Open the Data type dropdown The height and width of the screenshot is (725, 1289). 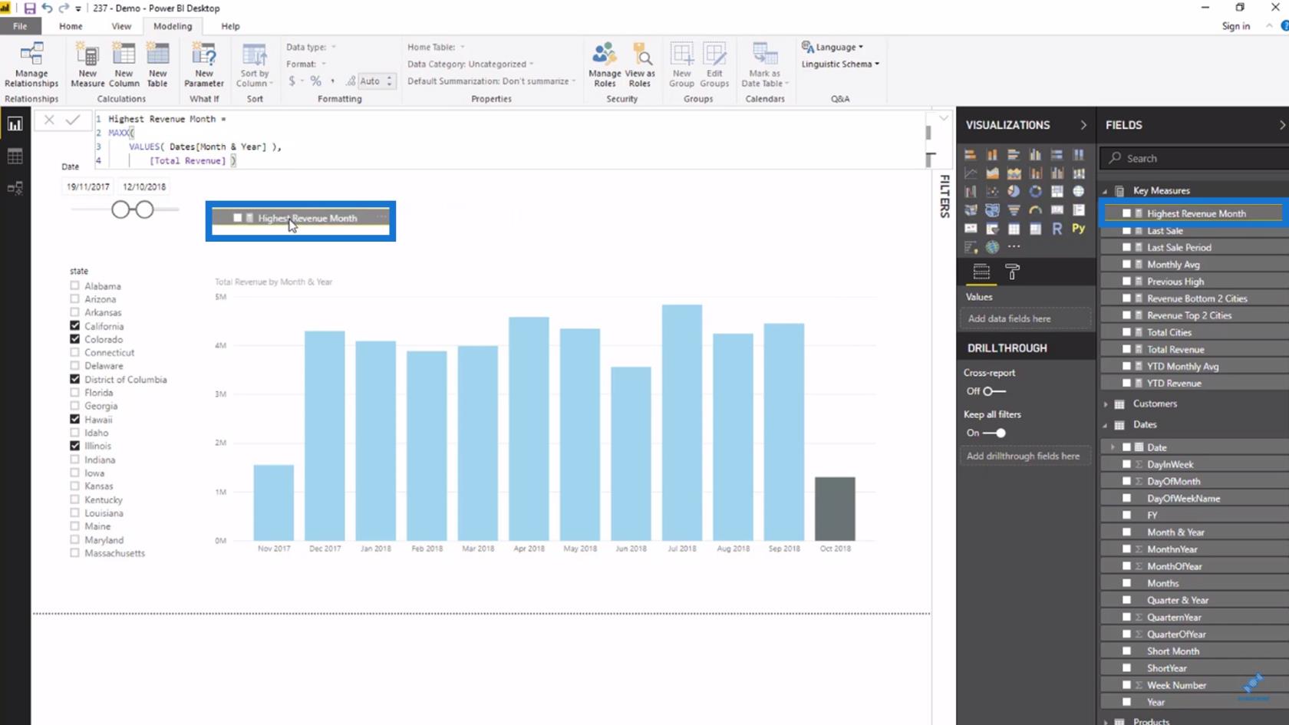coord(311,47)
